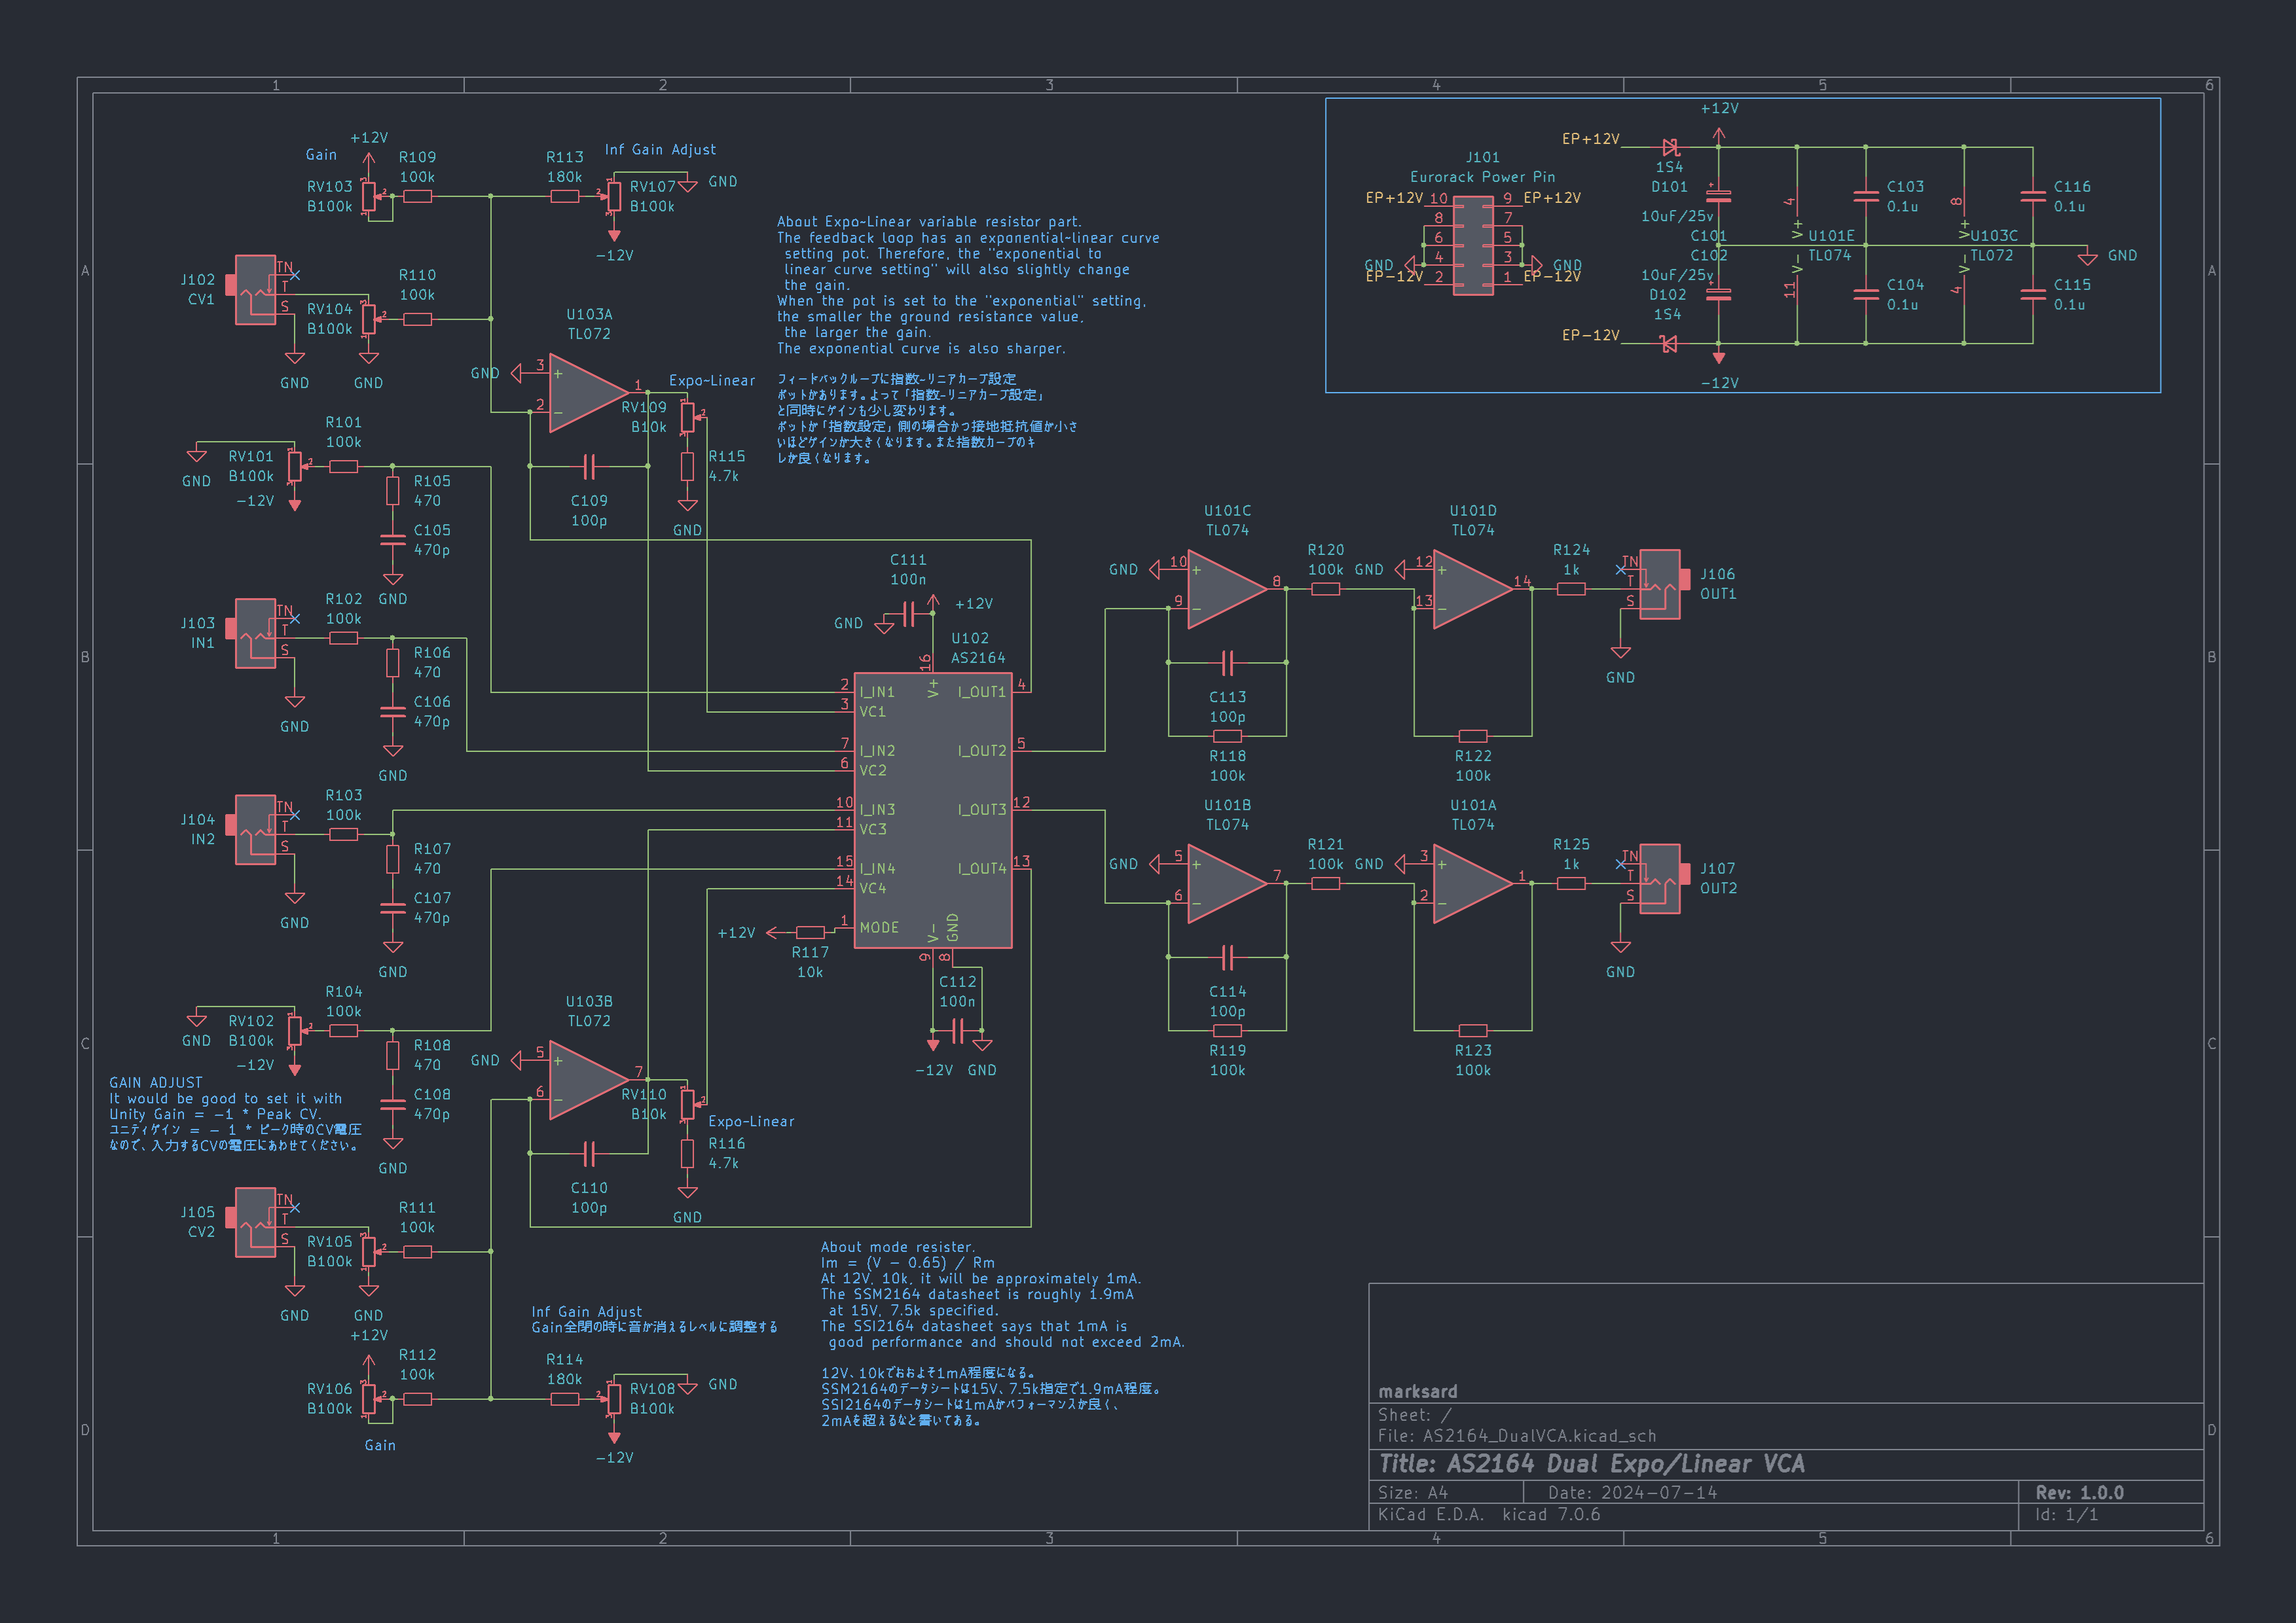2296x1623 pixels.
Task: Select the R124 1k output resistor
Action: click(1571, 590)
